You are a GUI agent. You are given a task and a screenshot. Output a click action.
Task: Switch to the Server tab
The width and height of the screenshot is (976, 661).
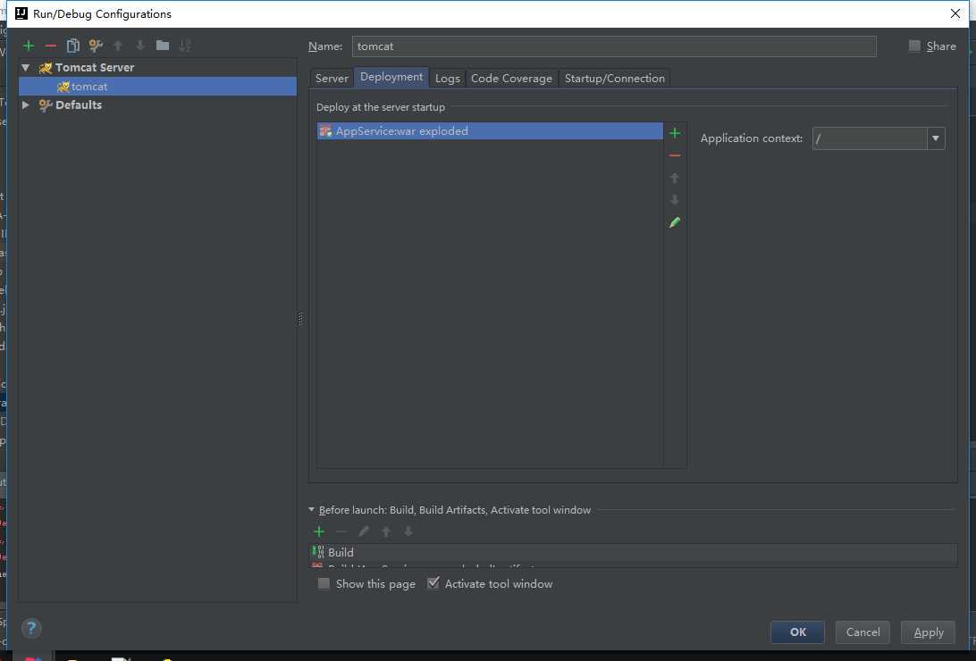point(331,79)
